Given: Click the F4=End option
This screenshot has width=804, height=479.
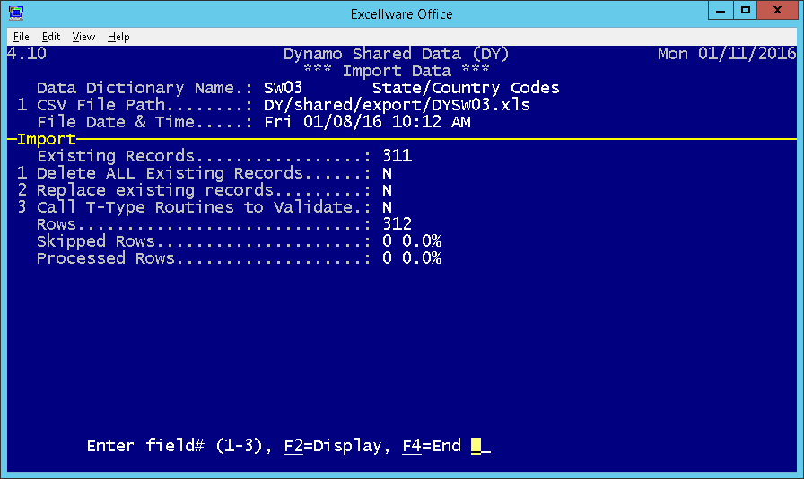Looking at the screenshot, I should tap(432, 446).
